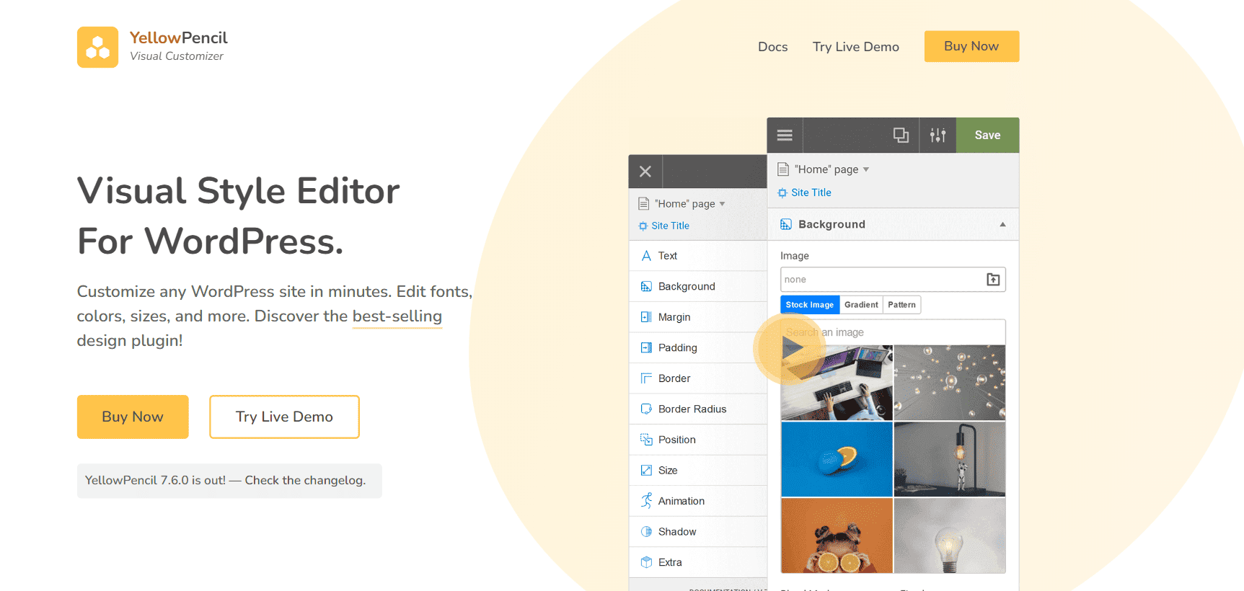Click the Extra cube icon
1244x591 pixels.
[x=646, y=562]
